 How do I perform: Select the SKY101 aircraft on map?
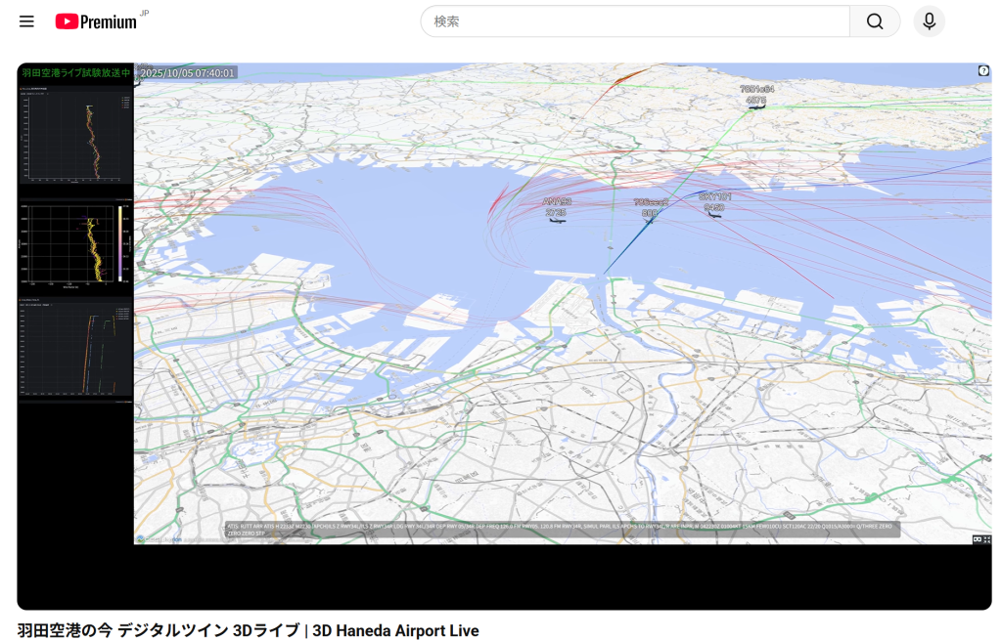tap(715, 214)
